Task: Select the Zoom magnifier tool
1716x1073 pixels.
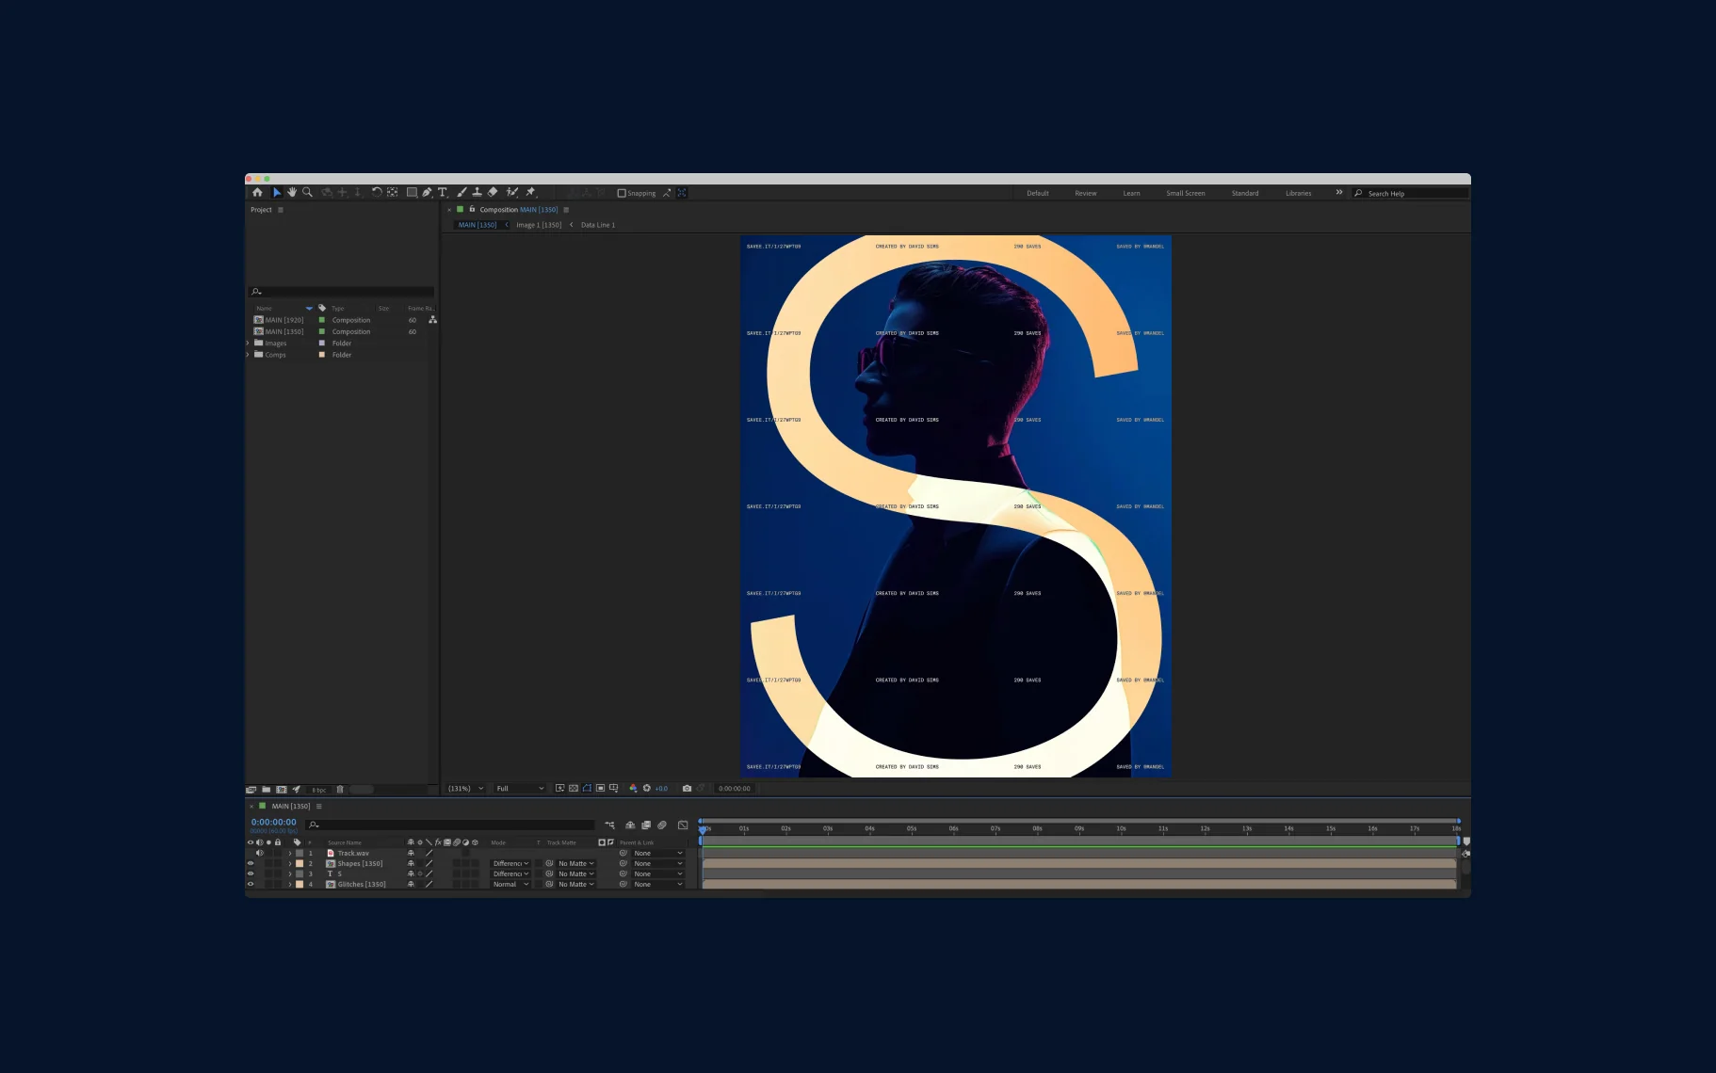Action: tap(307, 192)
